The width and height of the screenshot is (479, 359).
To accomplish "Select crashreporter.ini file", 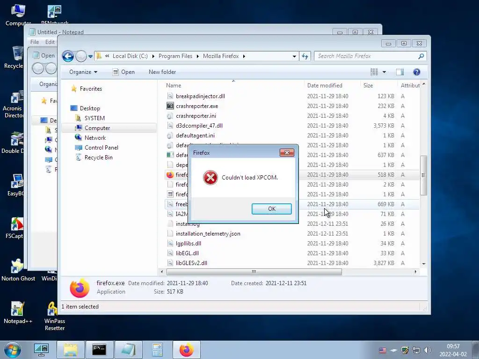I will point(196,116).
